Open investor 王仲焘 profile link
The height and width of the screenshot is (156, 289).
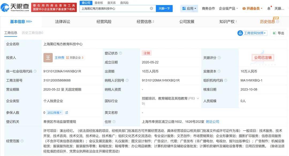(59, 58)
